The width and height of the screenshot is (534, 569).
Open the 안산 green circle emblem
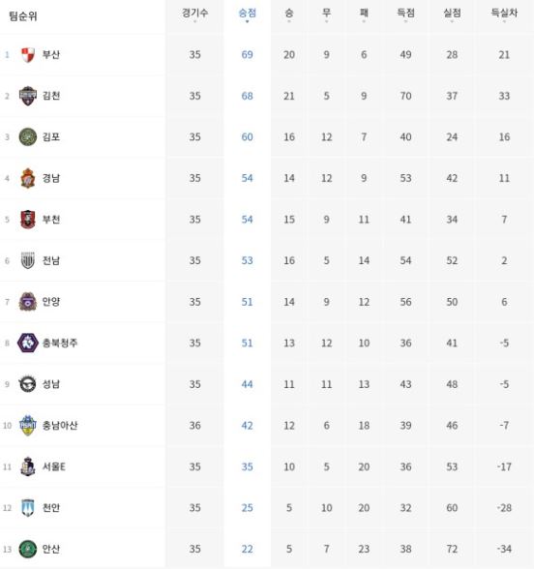27,549
